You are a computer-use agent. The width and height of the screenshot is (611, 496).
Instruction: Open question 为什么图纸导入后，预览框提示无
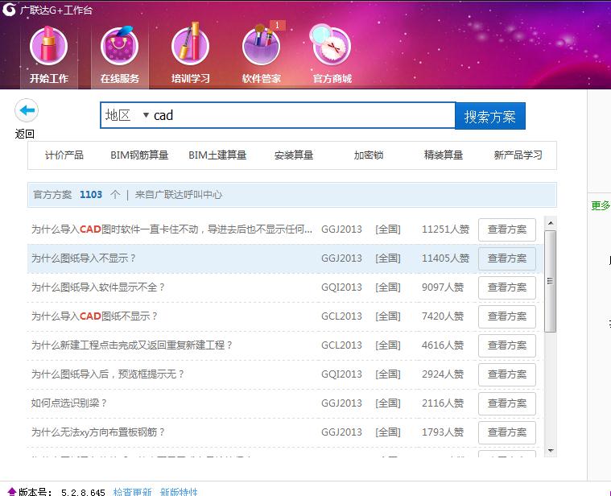click(x=108, y=374)
